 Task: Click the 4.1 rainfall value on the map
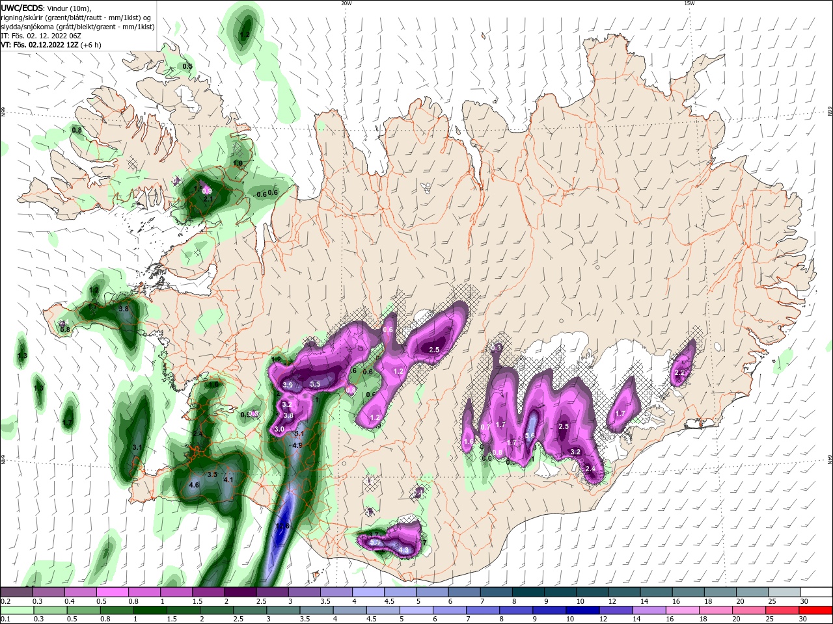[x=228, y=480]
